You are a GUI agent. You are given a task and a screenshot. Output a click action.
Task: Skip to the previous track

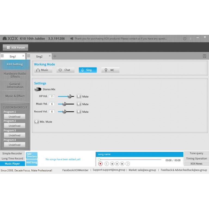(x=112, y=164)
